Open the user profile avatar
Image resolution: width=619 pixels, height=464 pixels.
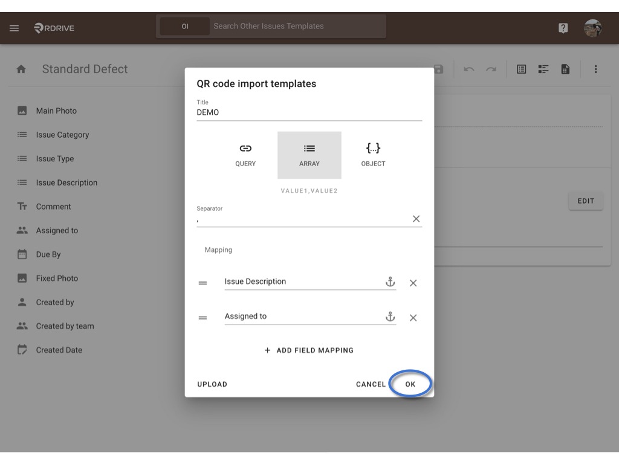592,28
